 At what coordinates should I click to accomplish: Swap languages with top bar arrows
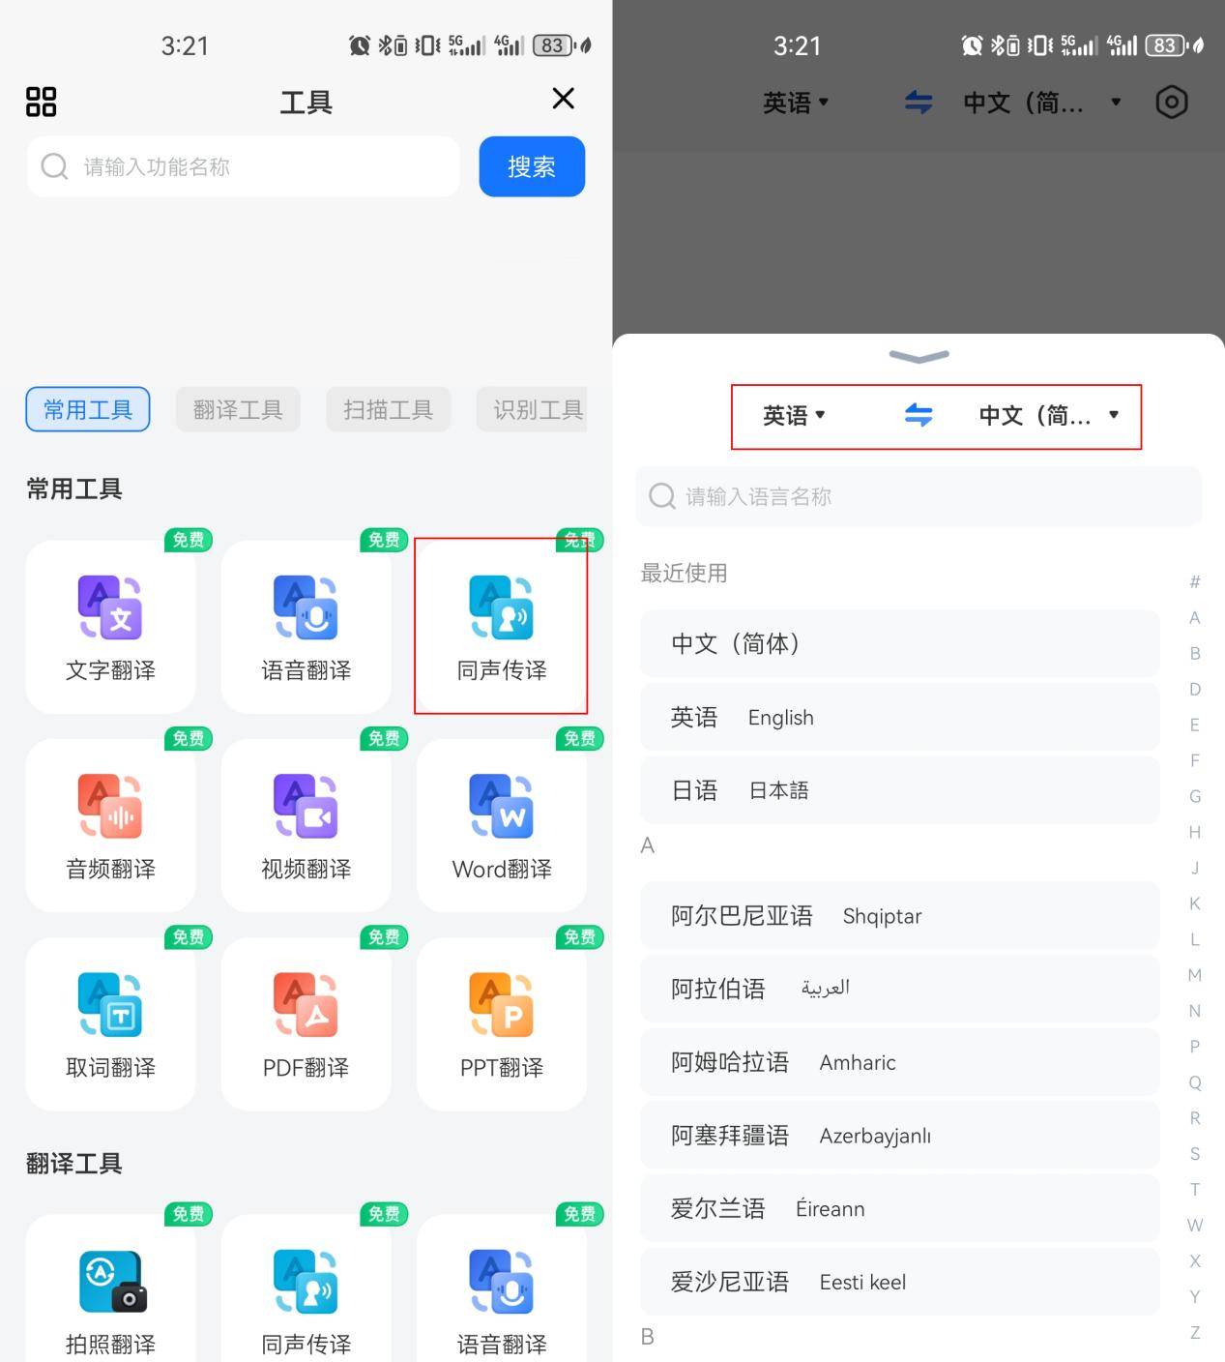coord(919,102)
